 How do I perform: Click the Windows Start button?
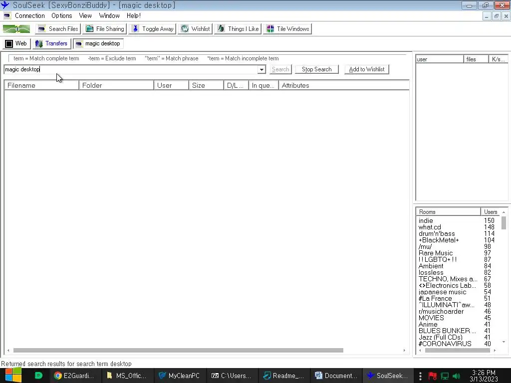coord(13,376)
